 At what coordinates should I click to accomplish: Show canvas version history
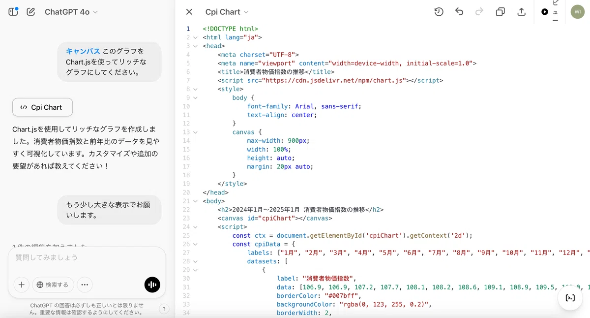[439, 12]
